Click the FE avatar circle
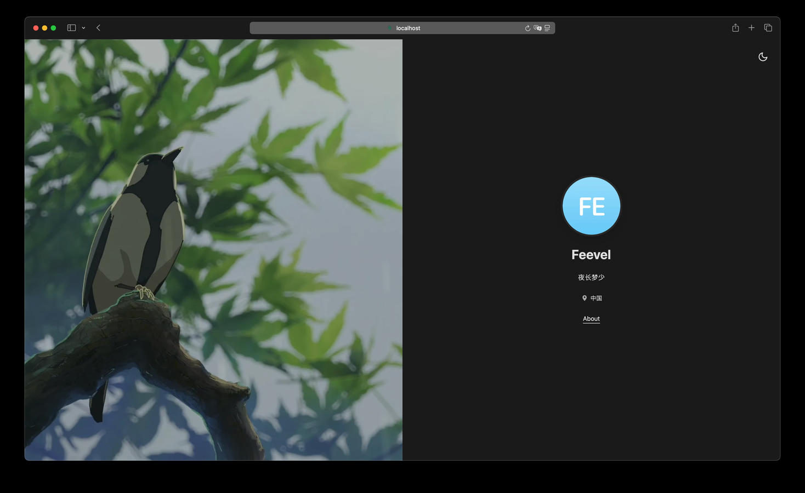The image size is (805, 493). tap(591, 206)
